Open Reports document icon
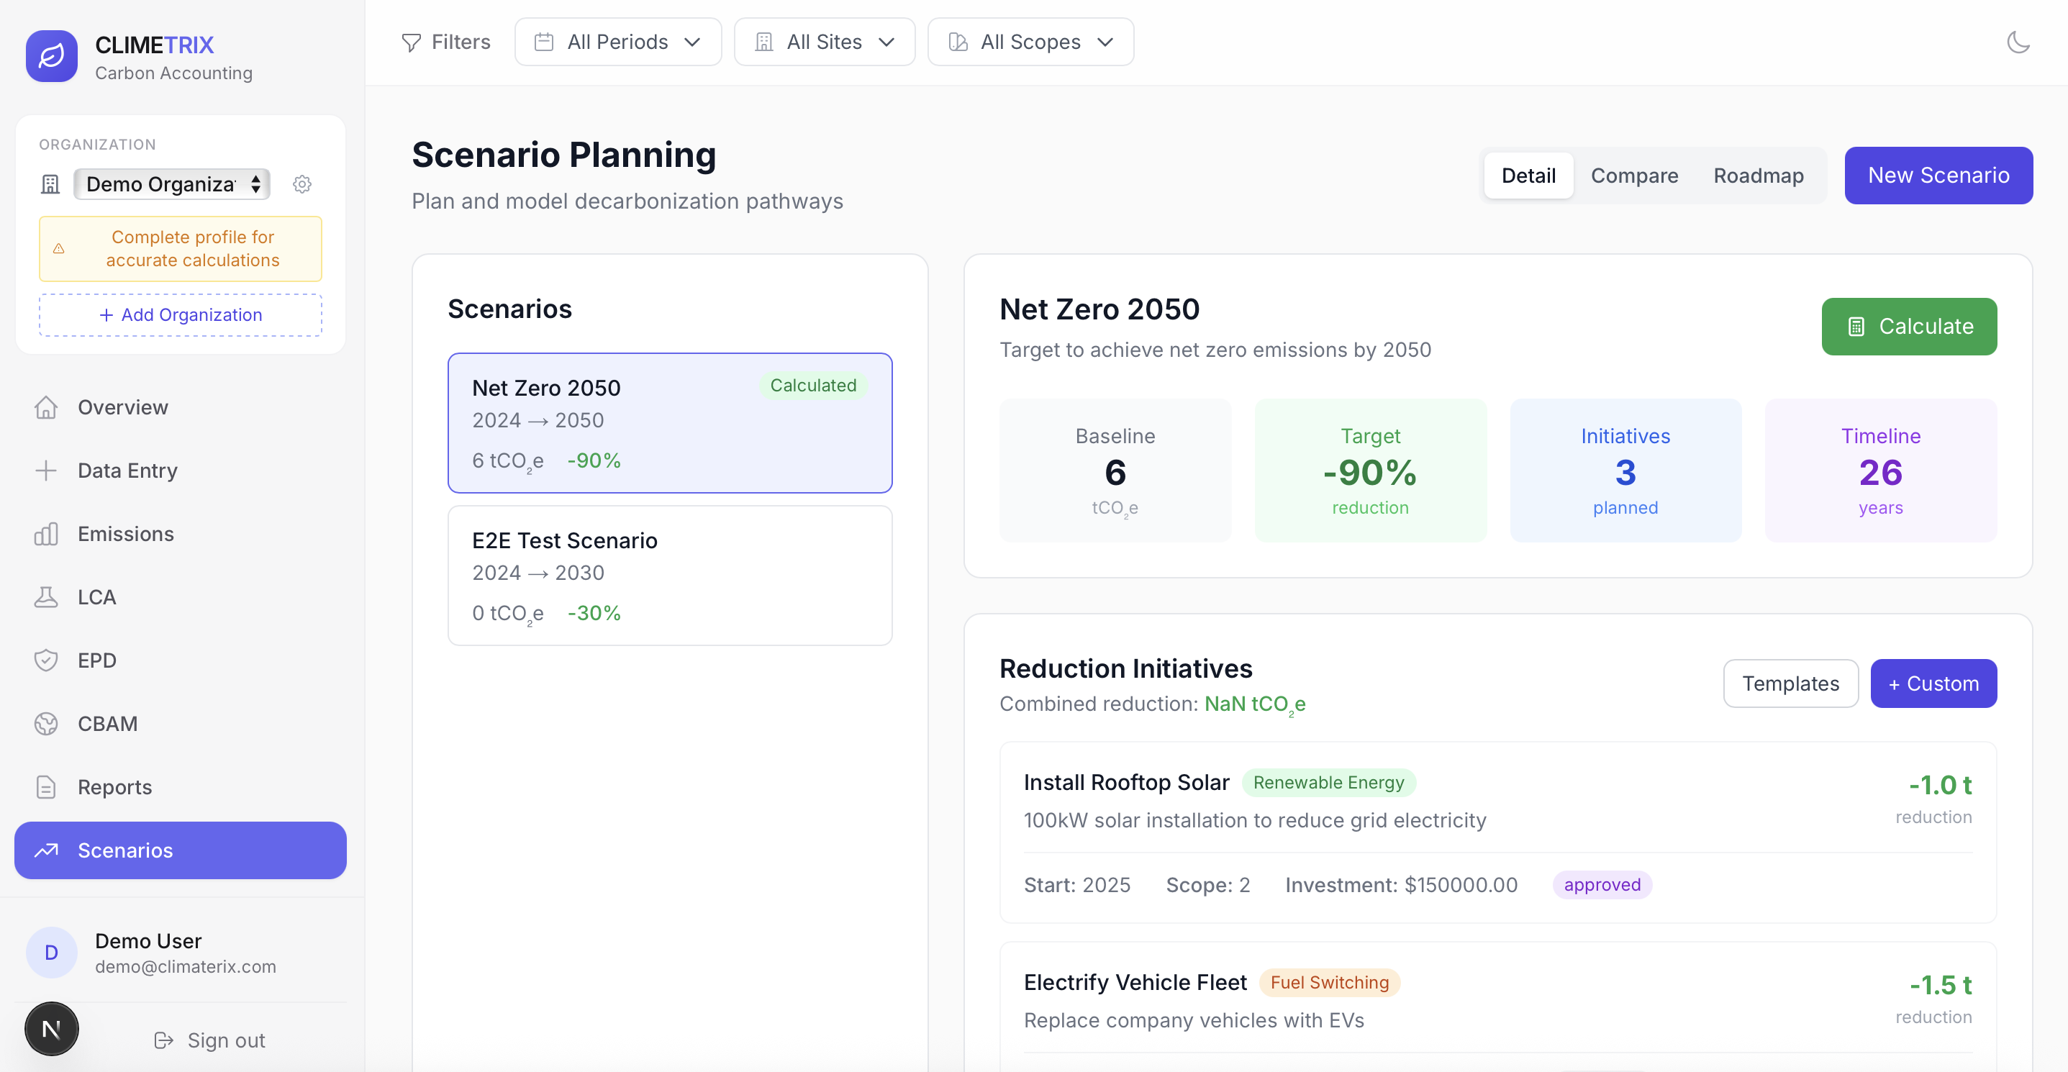Viewport: 2068px width, 1072px height. click(x=46, y=787)
